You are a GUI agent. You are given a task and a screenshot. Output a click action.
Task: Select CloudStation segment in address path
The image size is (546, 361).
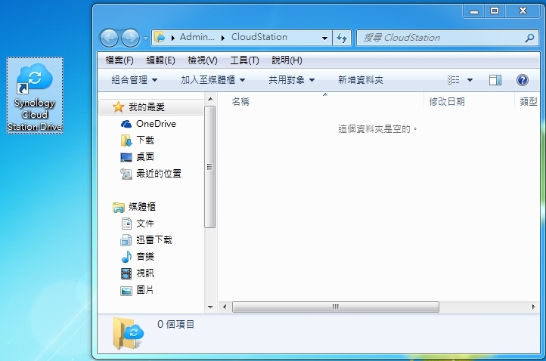click(259, 37)
